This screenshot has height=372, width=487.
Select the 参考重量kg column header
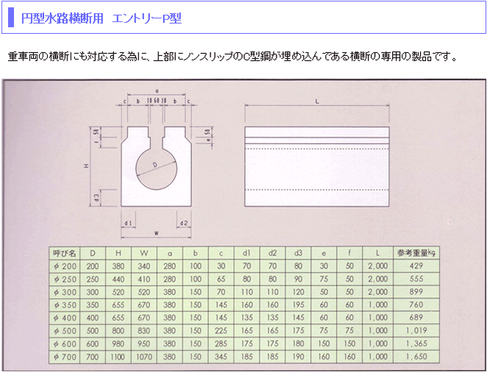point(416,253)
